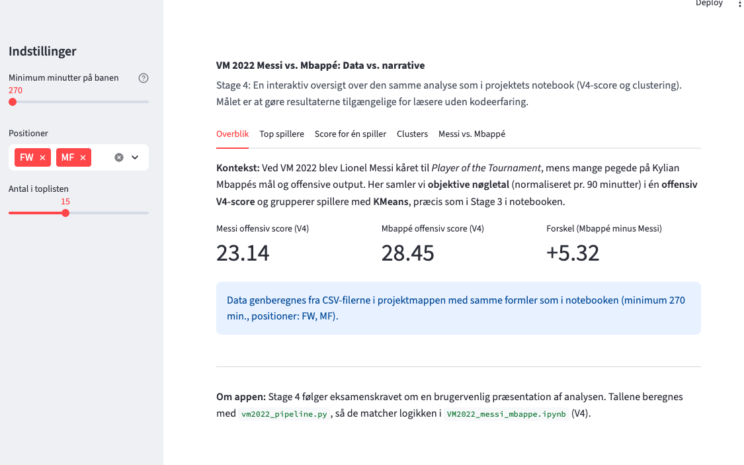Open the Score for én spiller tab

click(x=351, y=134)
